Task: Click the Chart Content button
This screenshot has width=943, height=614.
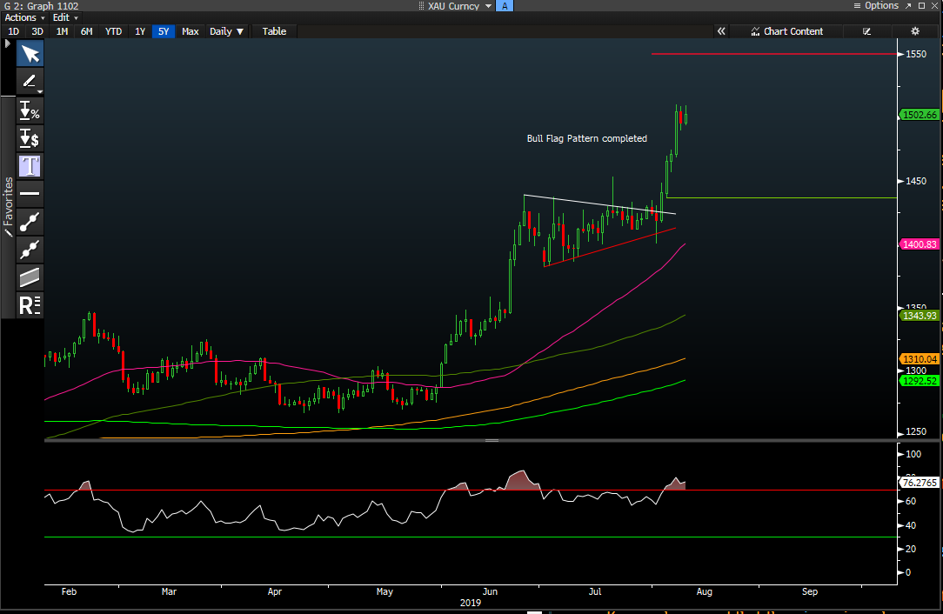Action: click(786, 31)
